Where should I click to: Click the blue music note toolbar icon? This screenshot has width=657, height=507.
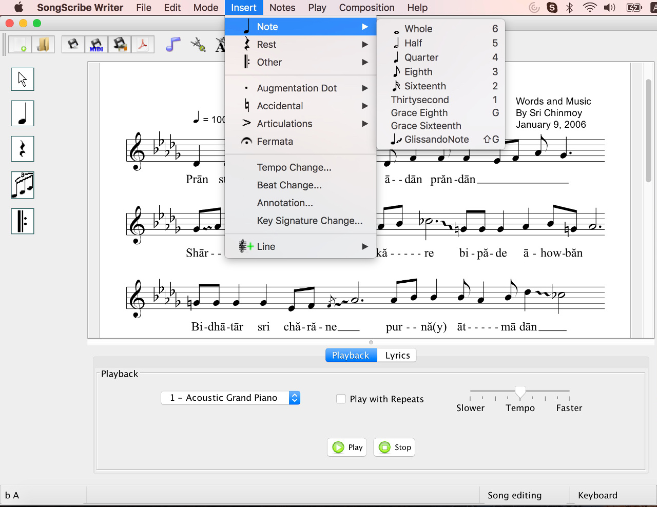173,45
